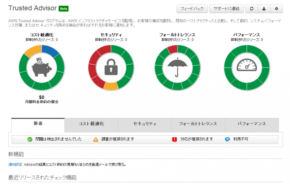Switch to the セキュリティ tab
This screenshot has width=291, height=185.
pos(145,125)
